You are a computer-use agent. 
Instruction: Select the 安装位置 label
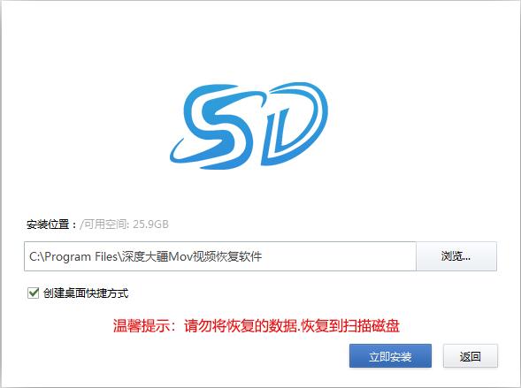[48, 224]
